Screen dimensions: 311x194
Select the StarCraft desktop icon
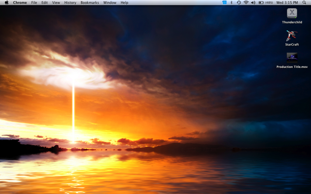click(292, 36)
